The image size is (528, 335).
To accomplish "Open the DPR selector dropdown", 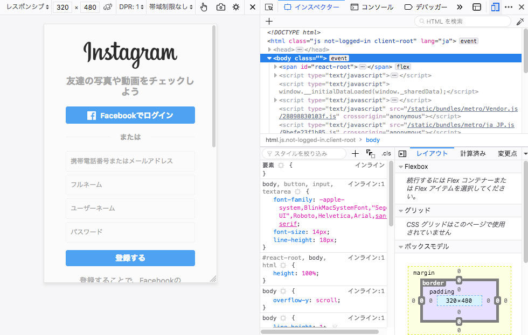I will coord(131,7).
